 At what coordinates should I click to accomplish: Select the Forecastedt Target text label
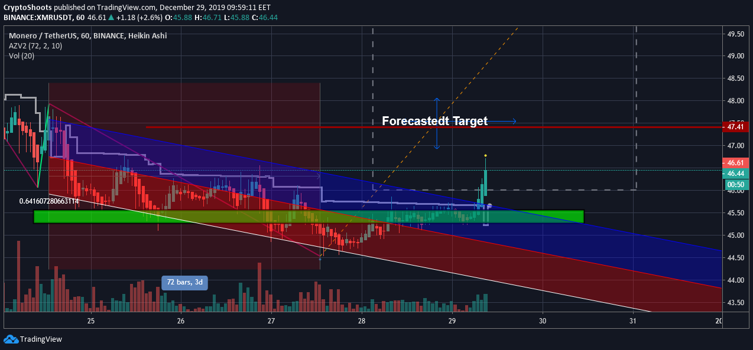coord(434,121)
